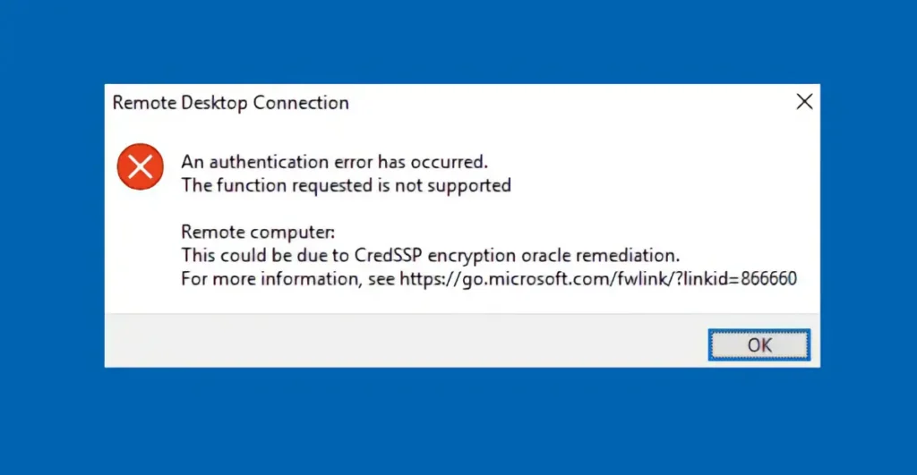Open the go.microsoft.com fwlink URL
The height and width of the screenshot is (475, 917).
click(x=597, y=279)
